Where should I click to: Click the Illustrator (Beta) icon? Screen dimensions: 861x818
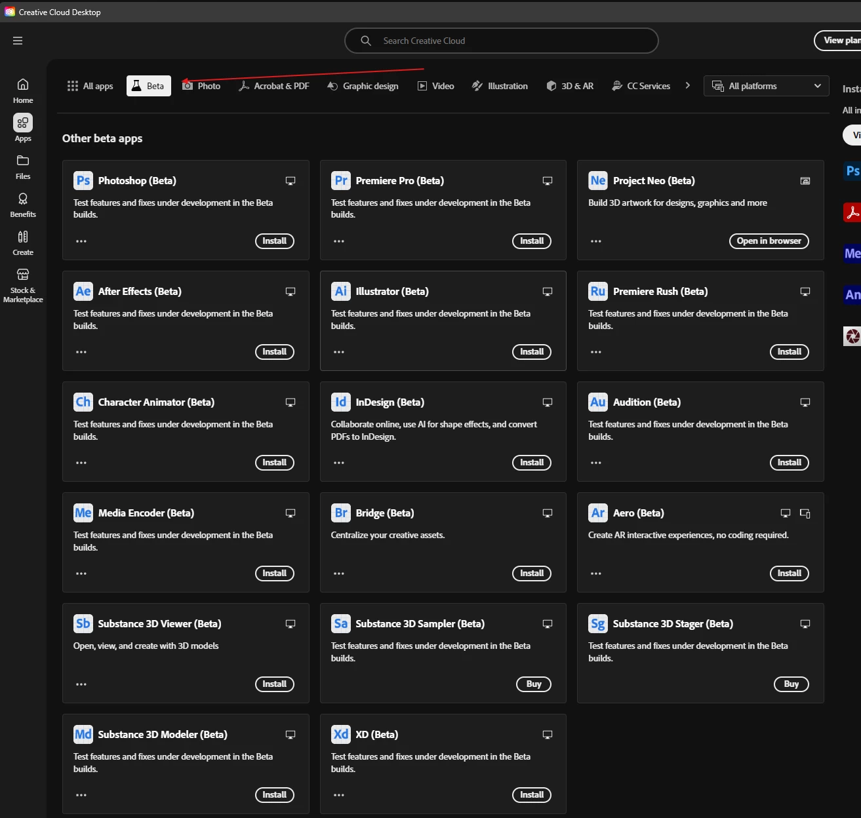341,291
